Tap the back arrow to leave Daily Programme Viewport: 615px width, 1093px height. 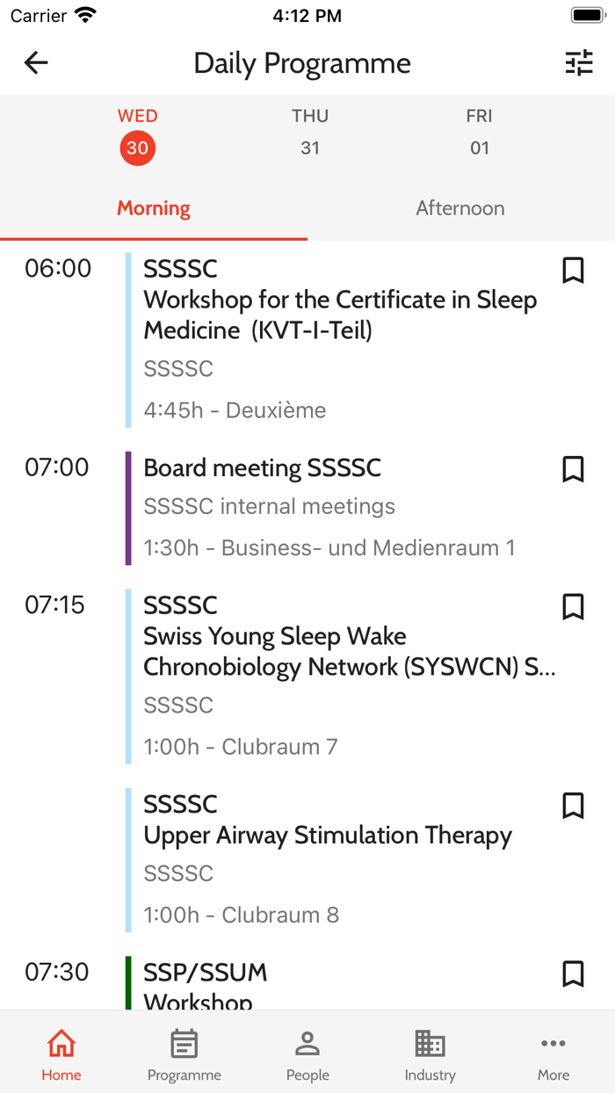[35, 62]
